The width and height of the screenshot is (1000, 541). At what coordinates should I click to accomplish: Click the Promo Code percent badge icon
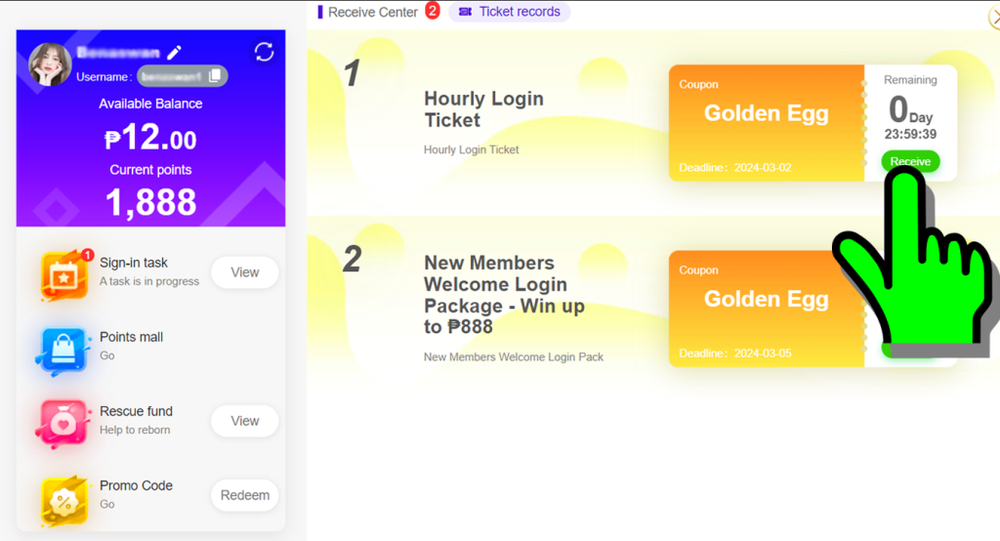[63, 501]
